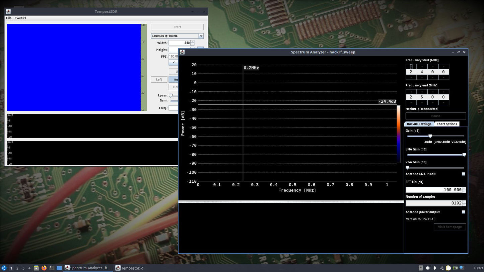The width and height of the screenshot is (484, 272).
Task: Click the Start button in TempestSDR
Action: [x=177, y=27]
